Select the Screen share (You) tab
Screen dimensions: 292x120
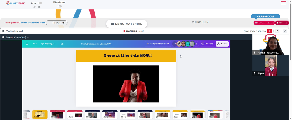point(16,37)
